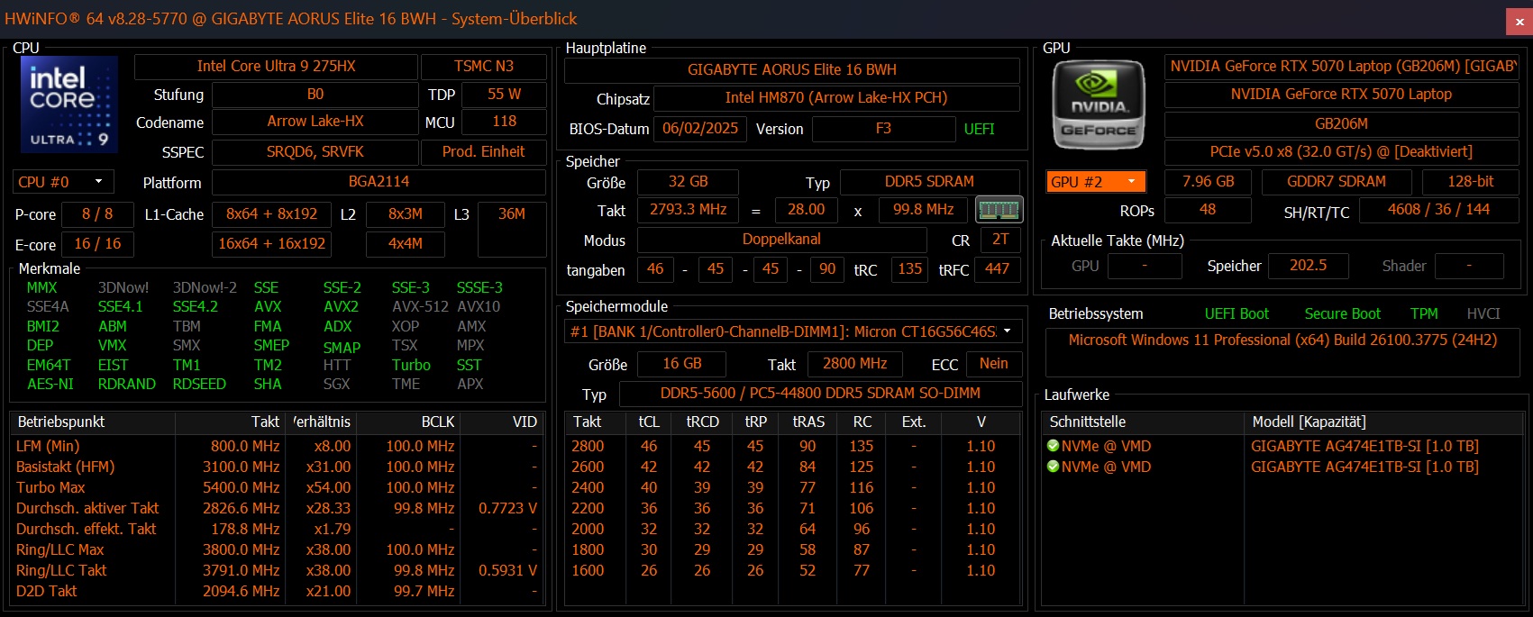The height and width of the screenshot is (617, 1533).
Task: Click the GPU memory clock 202.5
Action: (x=1309, y=266)
